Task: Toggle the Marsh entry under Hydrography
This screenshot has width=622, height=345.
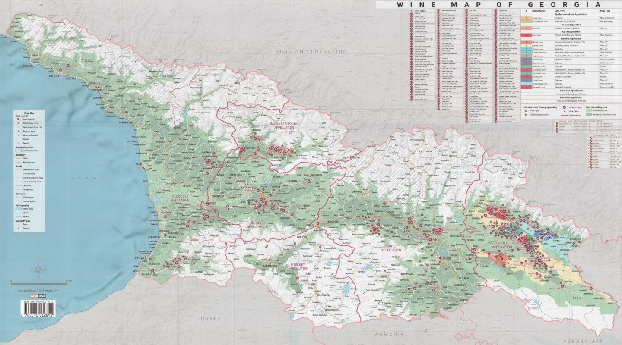Action: point(19,213)
